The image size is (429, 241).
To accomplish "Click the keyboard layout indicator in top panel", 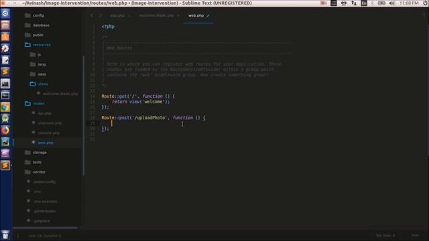I will tap(364, 3).
